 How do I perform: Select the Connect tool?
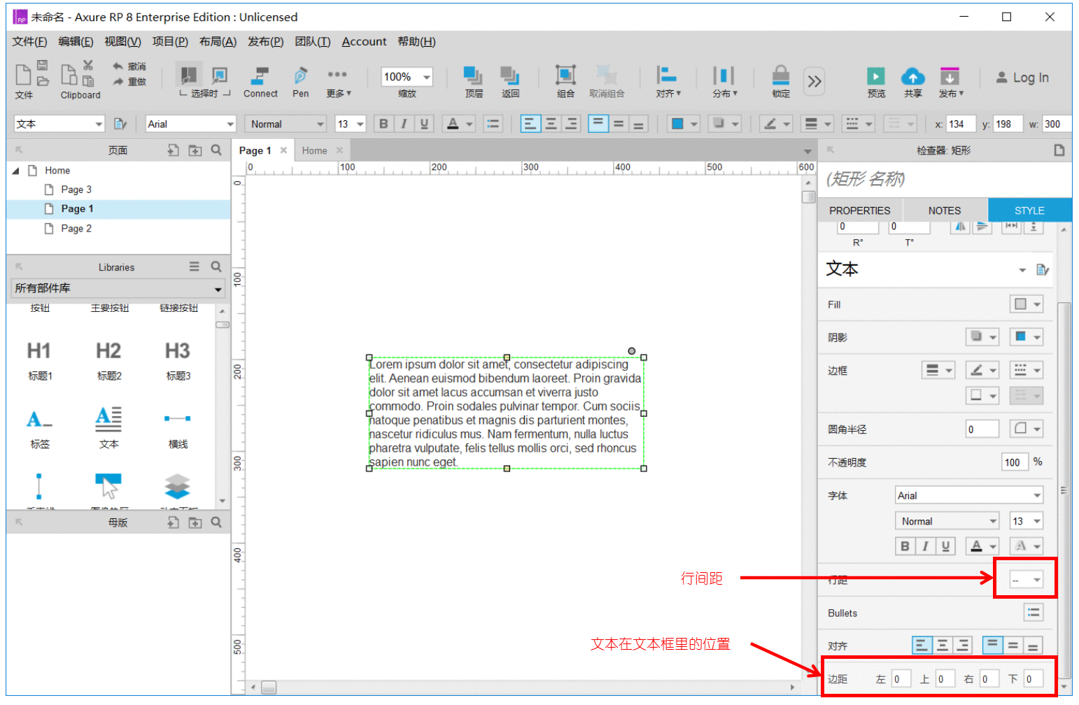pos(260,82)
